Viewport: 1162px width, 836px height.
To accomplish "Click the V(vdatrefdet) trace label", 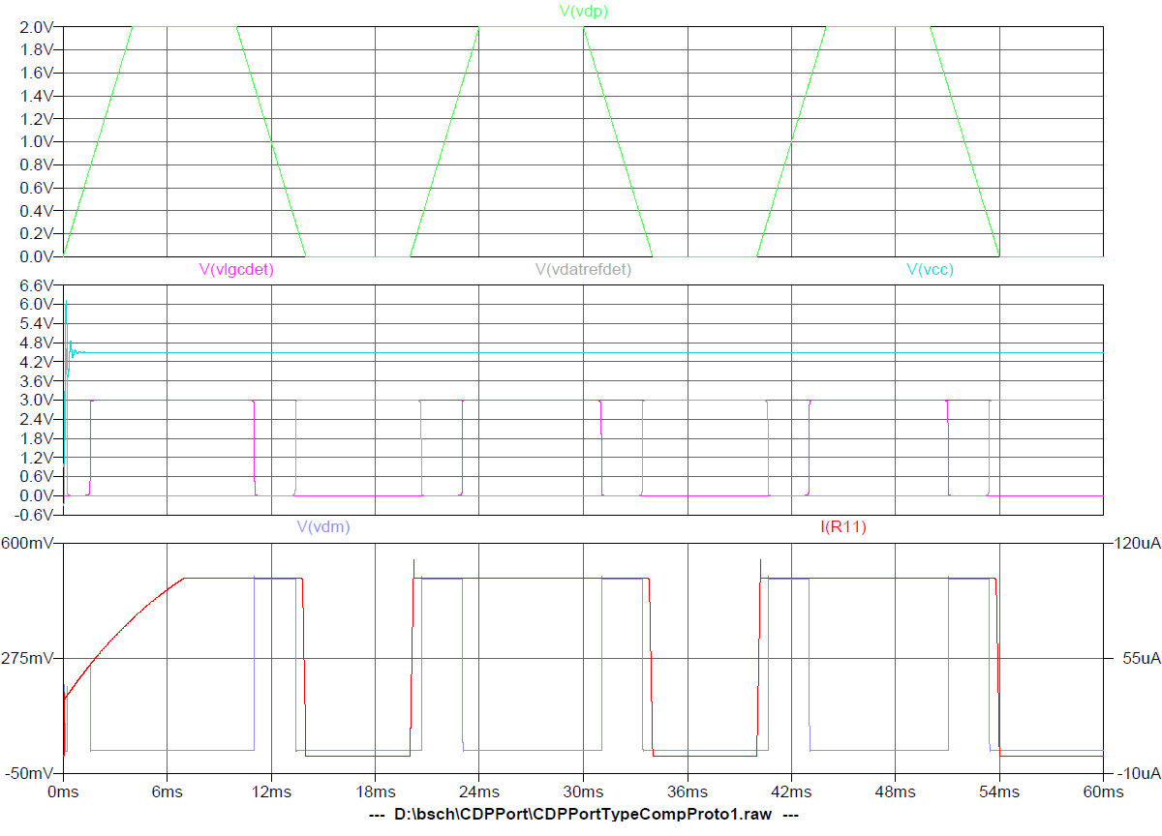I will (583, 270).
